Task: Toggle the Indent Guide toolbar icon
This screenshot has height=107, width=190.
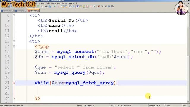Action: click(77, 7)
